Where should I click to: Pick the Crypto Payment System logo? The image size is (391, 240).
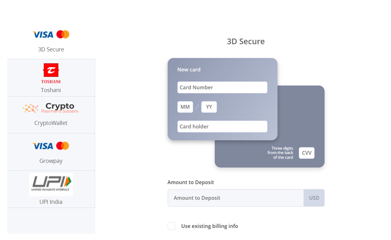click(x=51, y=108)
